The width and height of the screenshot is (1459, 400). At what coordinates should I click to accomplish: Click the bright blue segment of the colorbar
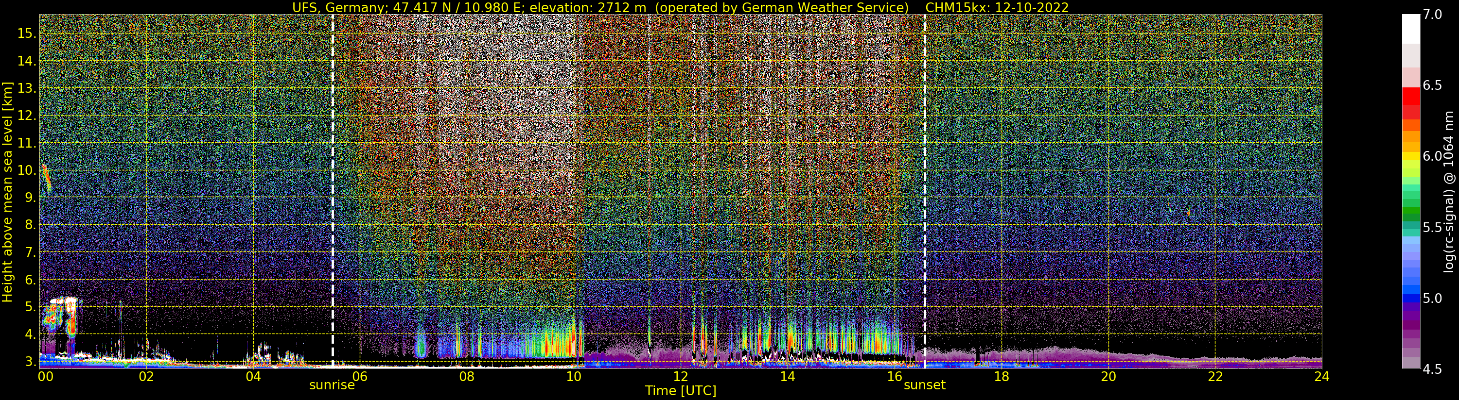(x=1411, y=290)
